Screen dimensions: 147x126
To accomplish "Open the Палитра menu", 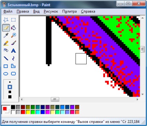I will (x=69, y=11).
